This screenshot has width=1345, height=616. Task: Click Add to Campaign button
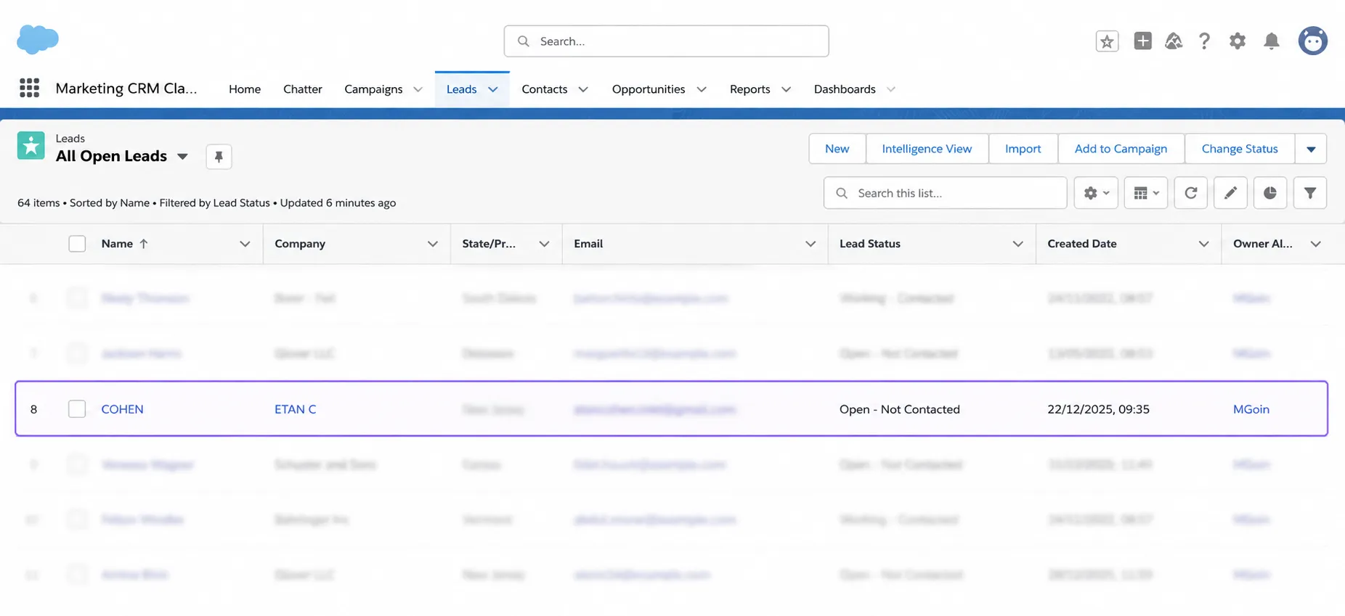click(x=1121, y=149)
